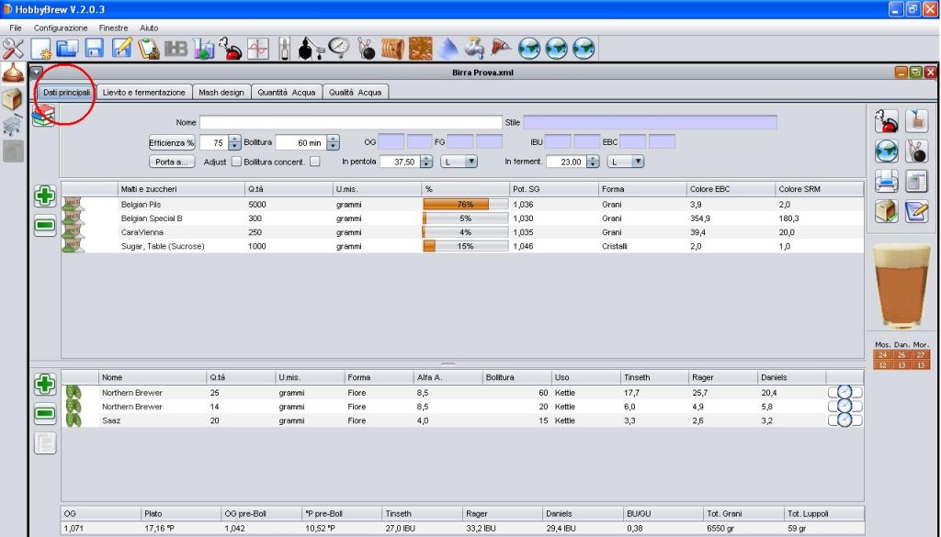Switch to the Lievito e fermentazione tab

click(x=143, y=93)
